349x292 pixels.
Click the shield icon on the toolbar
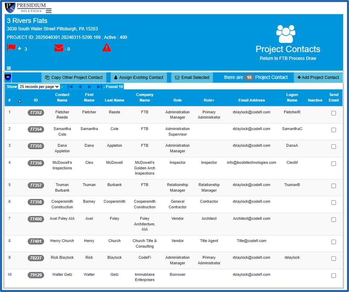[x=8, y=77]
